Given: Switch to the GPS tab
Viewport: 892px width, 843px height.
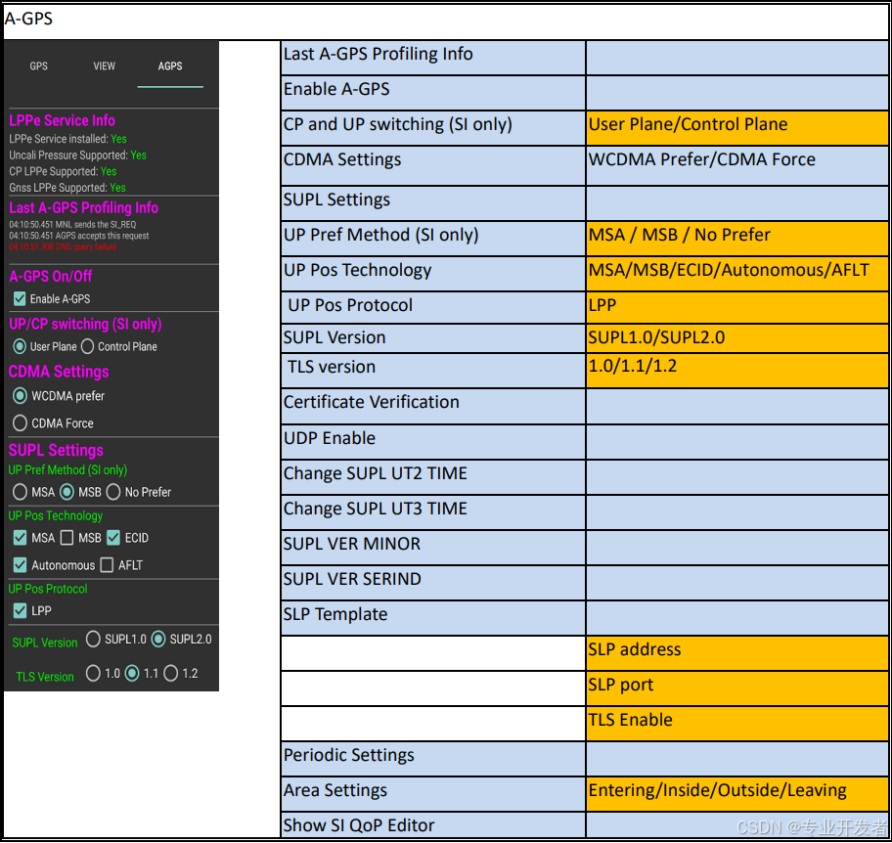Looking at the screenshot, I should point(39,66).
